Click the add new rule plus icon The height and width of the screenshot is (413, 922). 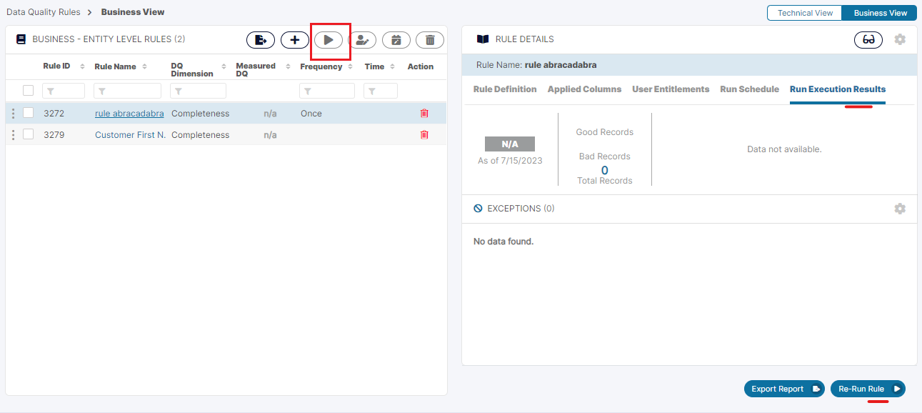[x=294, y=40]
